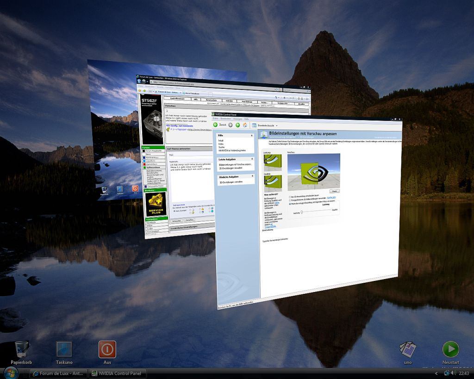Screen dimensions: 474x379
Task: Select the Kein Symbol radio button
Action: pos(174,211)
